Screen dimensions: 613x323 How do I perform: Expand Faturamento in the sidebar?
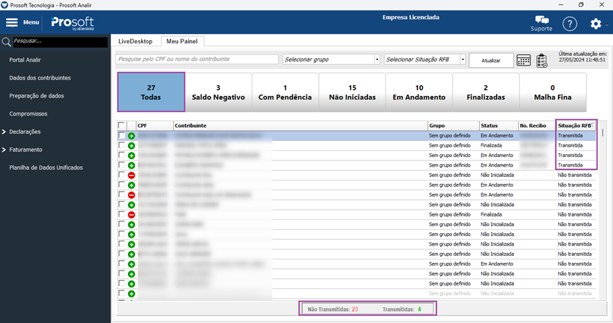tap(4, 150)
